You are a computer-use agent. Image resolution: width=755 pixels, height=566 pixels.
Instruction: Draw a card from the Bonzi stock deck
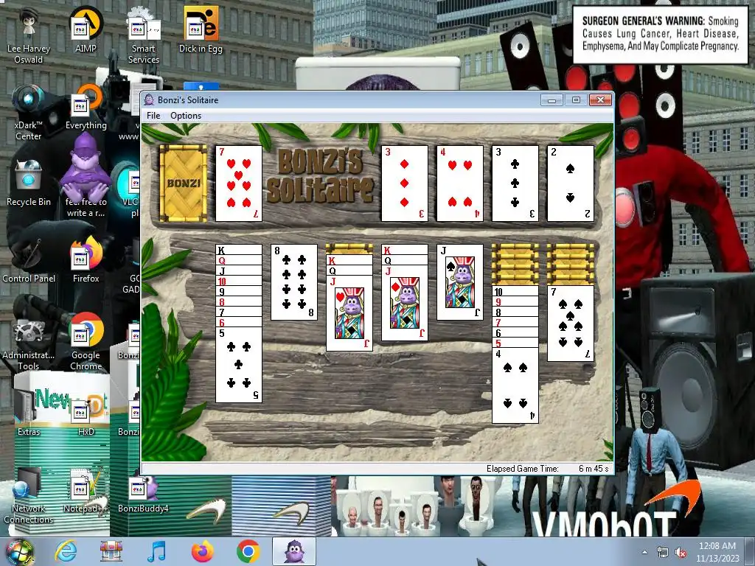pos(183,184)
